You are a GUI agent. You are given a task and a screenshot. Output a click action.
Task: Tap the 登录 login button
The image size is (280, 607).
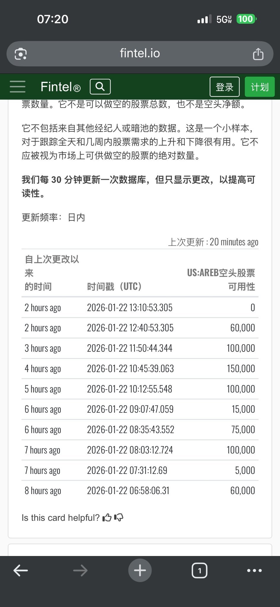[x=225, y=87]
